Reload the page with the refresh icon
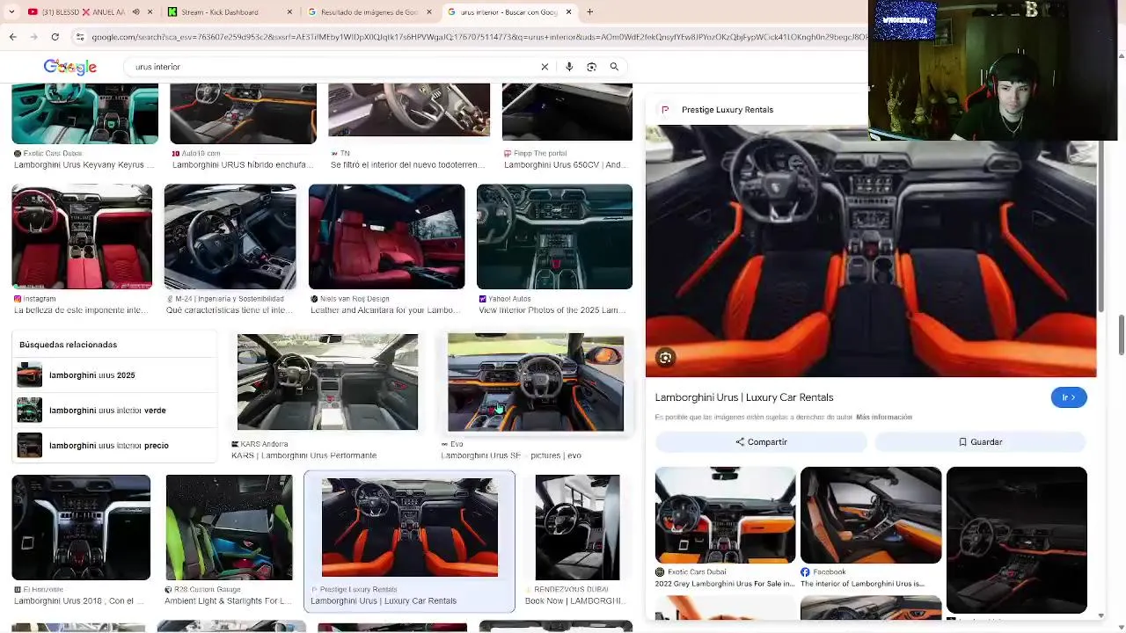This screenshot has height=633, width=1126. [x=55, y=37]
